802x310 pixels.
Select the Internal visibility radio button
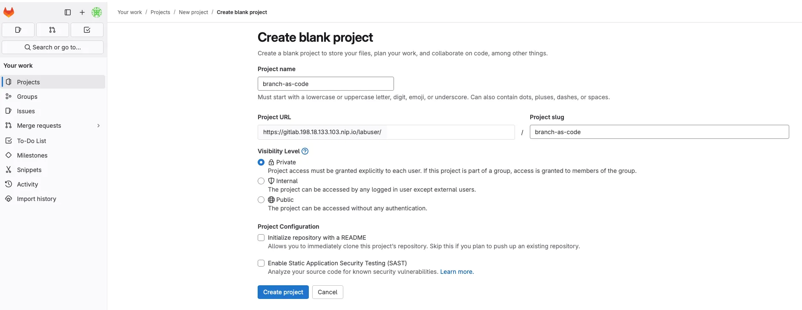point(261,181)
